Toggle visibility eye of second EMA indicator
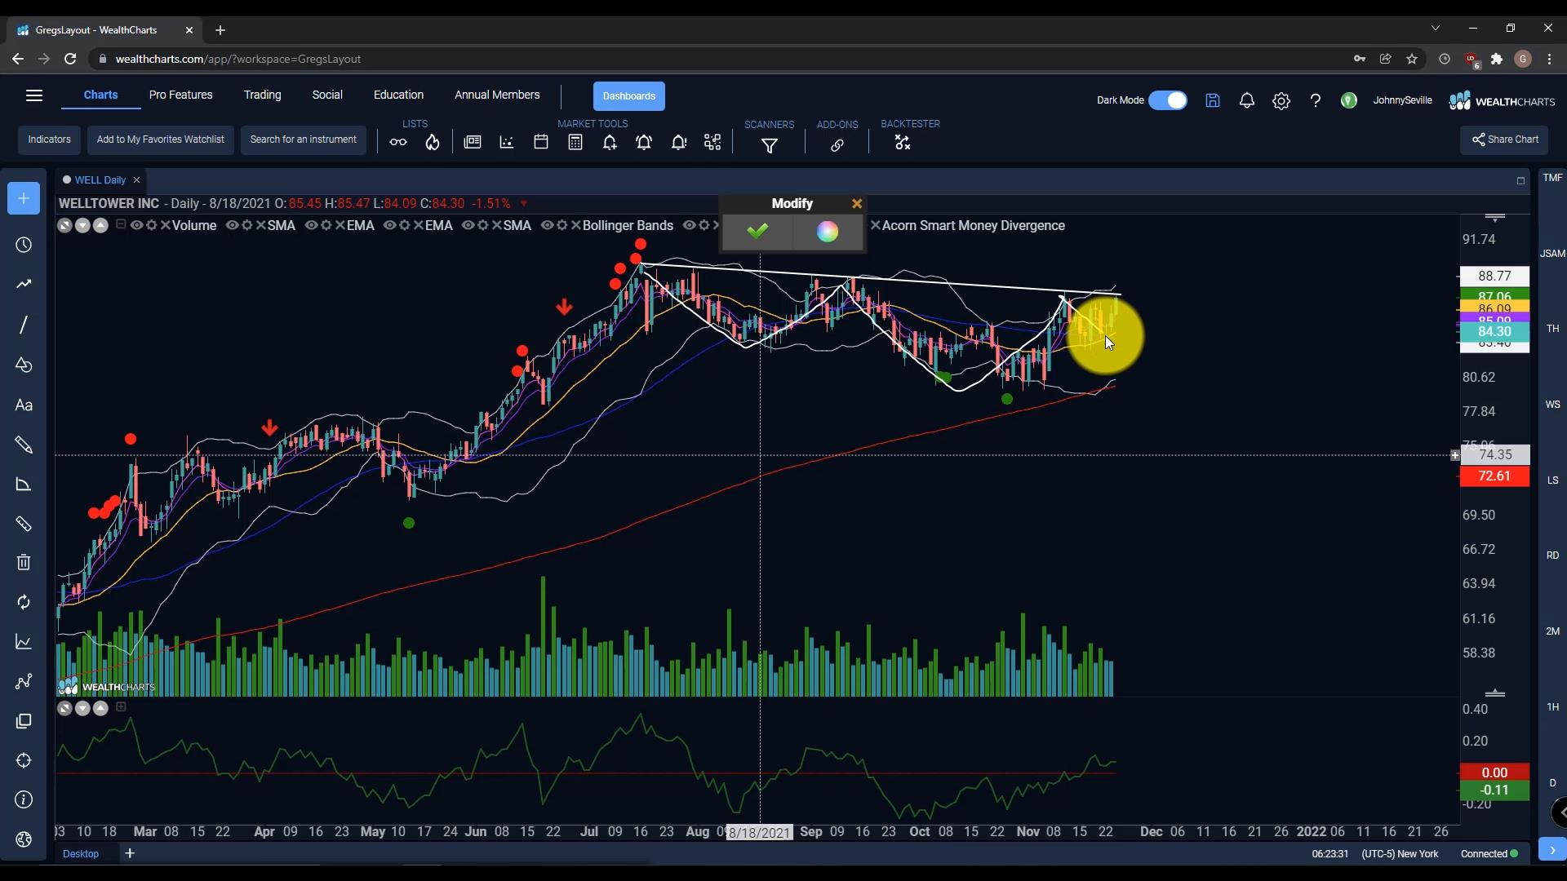Viewport: 1567px width, 881px height. click(390, 226)
